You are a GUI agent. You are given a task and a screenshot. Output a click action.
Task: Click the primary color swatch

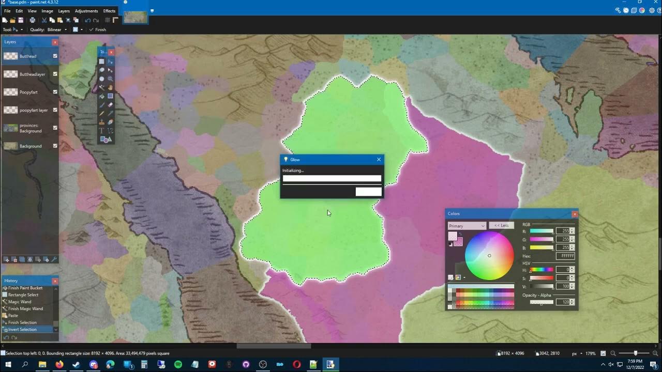452,236
